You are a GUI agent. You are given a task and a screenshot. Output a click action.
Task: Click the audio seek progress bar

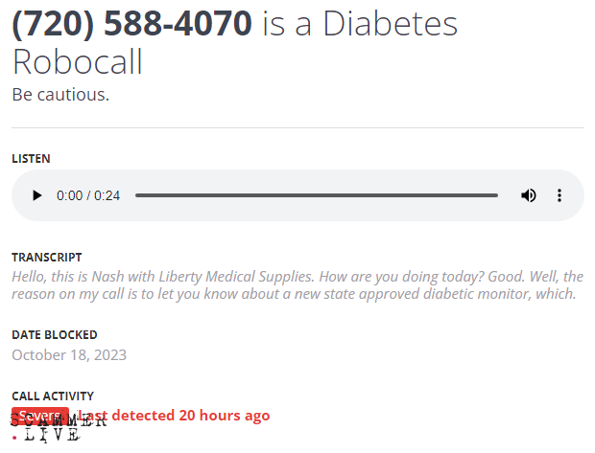[x=317, y=195]
